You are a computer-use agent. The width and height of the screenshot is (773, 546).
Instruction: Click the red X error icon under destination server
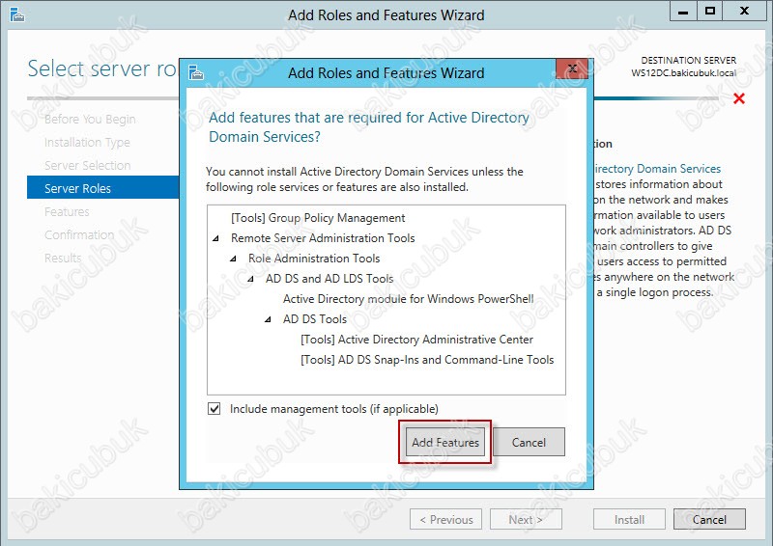coord(739,98)
